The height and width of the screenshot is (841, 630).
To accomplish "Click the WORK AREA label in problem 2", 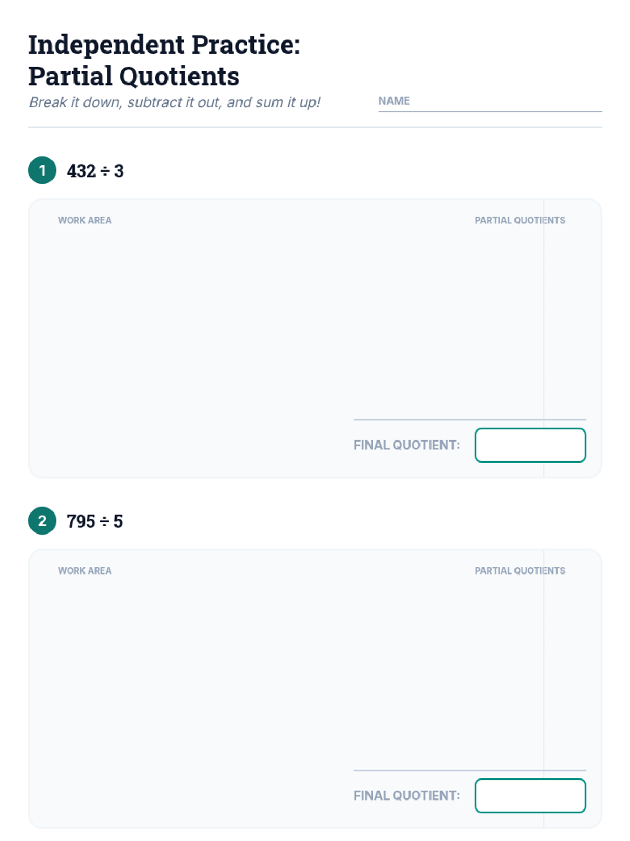I will 85,571.
